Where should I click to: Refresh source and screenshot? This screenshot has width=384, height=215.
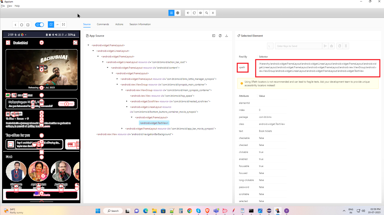click(194, 13)
